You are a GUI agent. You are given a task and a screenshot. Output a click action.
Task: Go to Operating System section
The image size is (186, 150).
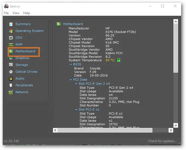pyautogui.click(x=29, y=31)
